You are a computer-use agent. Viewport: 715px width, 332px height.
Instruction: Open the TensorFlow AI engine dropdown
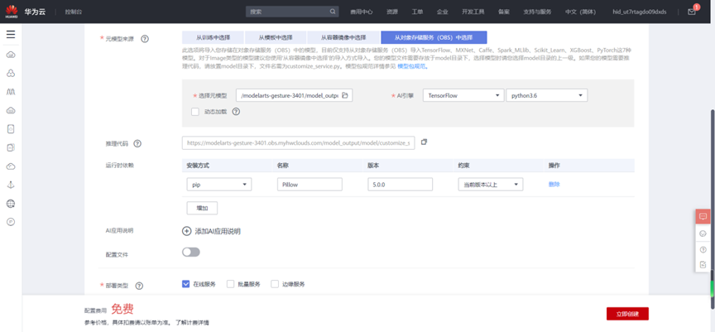[x=463, y=95]
